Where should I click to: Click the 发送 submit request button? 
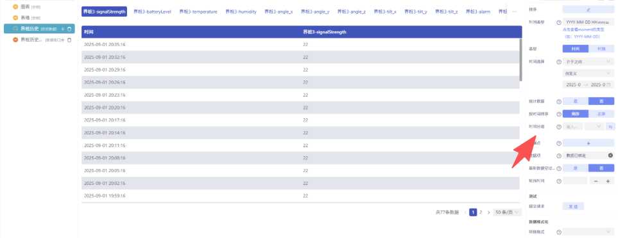pyautogui.click(x=573, y=206)
